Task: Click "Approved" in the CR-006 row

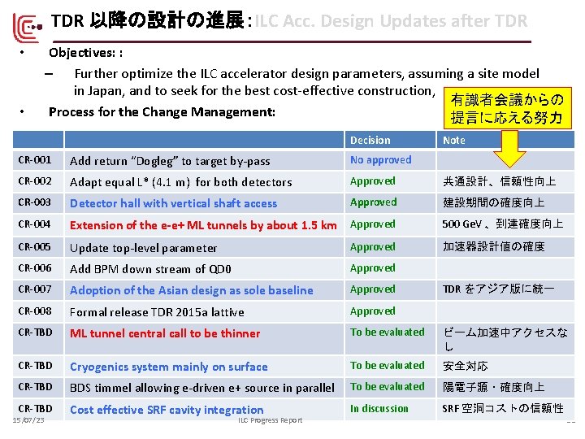Action: click(x=373, y=268)
